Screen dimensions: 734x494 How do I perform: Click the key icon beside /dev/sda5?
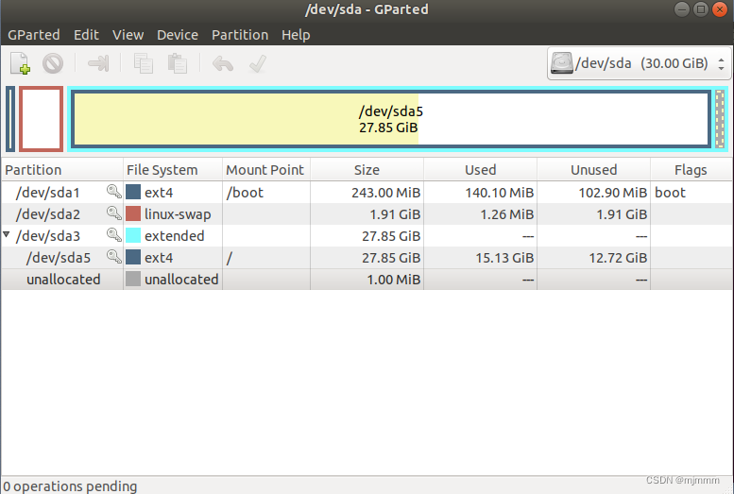point(113,256)
